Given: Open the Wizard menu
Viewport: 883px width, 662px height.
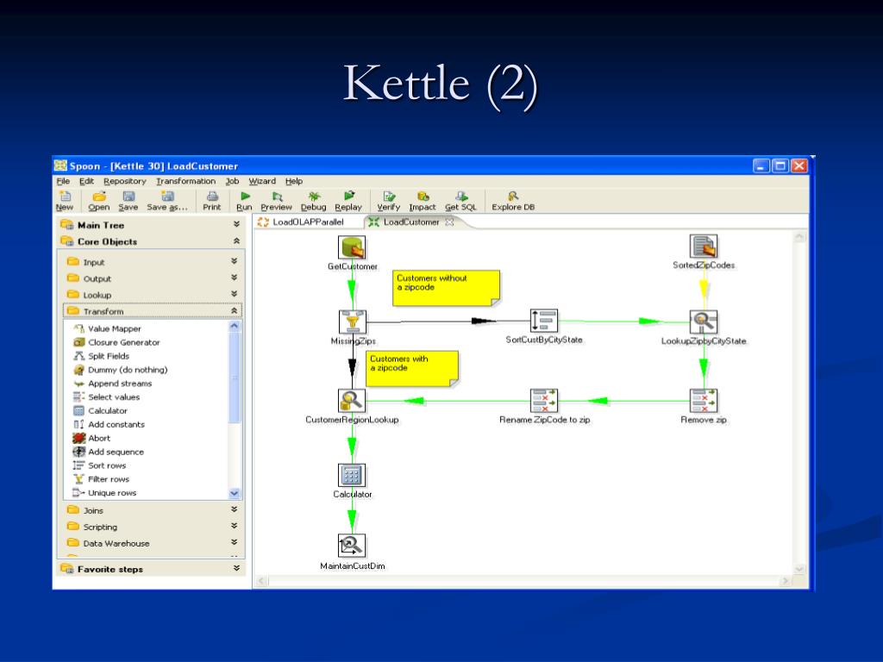Looking at the screenshot, I should [262, 181].
